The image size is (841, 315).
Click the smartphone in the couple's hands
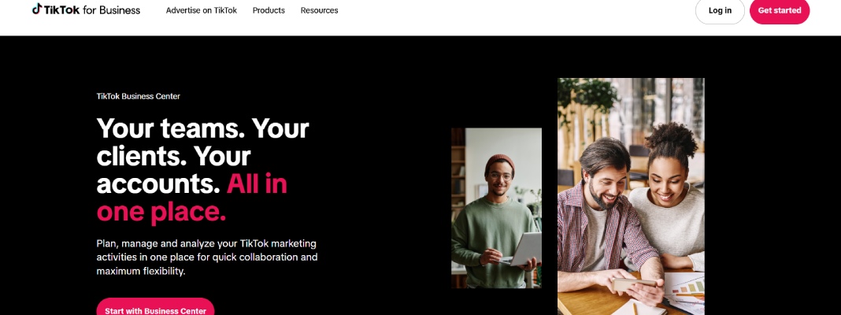634,283
